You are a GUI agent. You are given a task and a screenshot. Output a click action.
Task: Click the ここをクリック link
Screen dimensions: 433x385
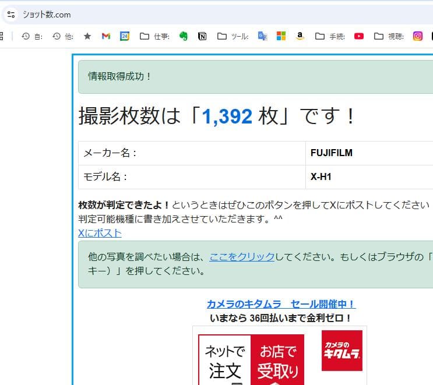tap(242, 257)
